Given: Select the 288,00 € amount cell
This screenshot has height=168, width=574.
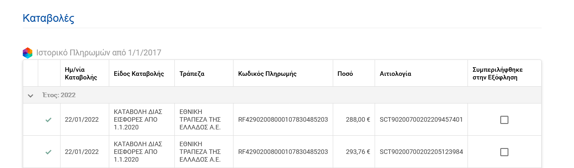Looking at the screenshot, I should pyautogui.click(x=354, y=120).
